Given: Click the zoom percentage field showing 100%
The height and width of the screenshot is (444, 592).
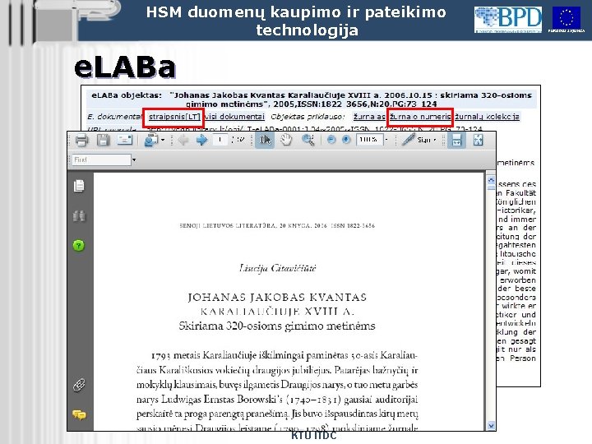Looking at the screenshot, I should coord(369,140).
